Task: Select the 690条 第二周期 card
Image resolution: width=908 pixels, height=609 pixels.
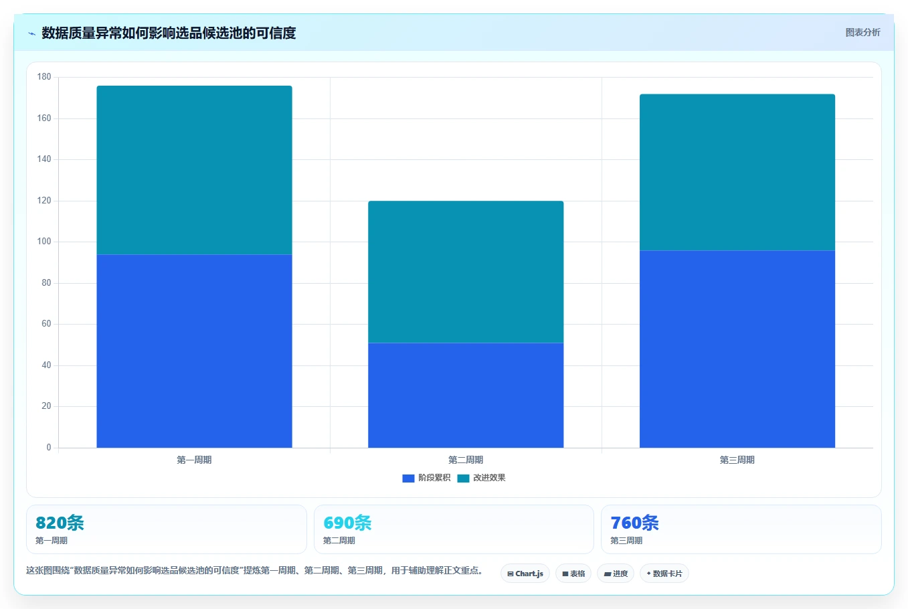Action: coord(454,529)
